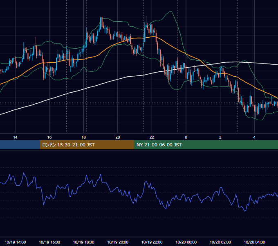This screenshot has height=246, width=278.
Task: Click hour label 14 on chart axis
Action: tap(15, 137)
